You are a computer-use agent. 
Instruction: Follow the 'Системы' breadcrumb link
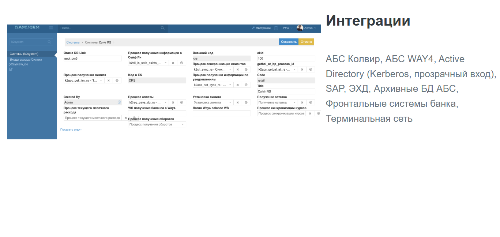73,42
